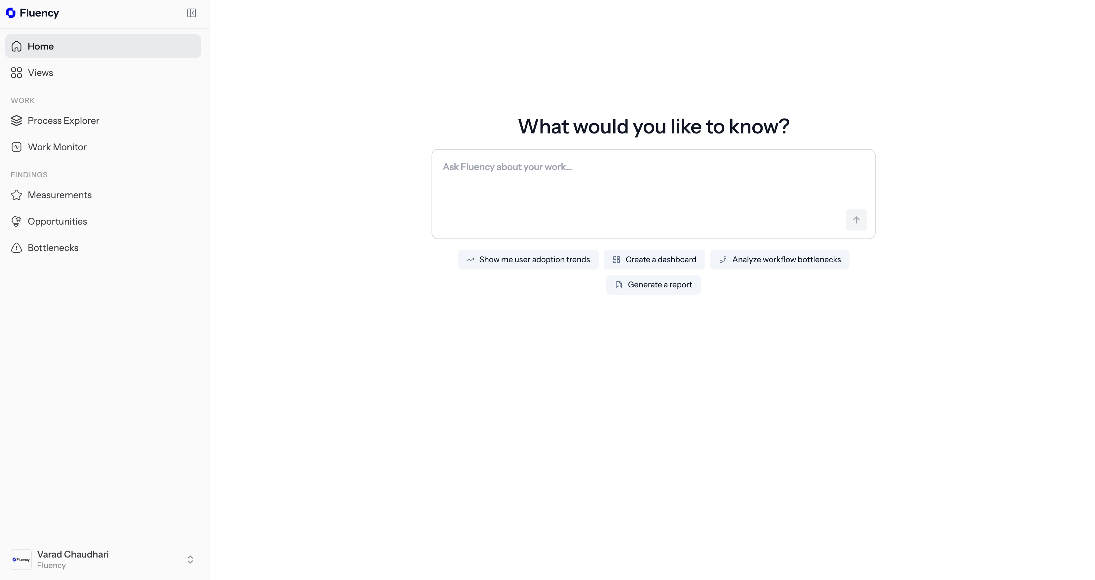The width and height of the screenshot is (1095, 580).
Task: Click the Generate a report suggestion
Action: point(653,284)
